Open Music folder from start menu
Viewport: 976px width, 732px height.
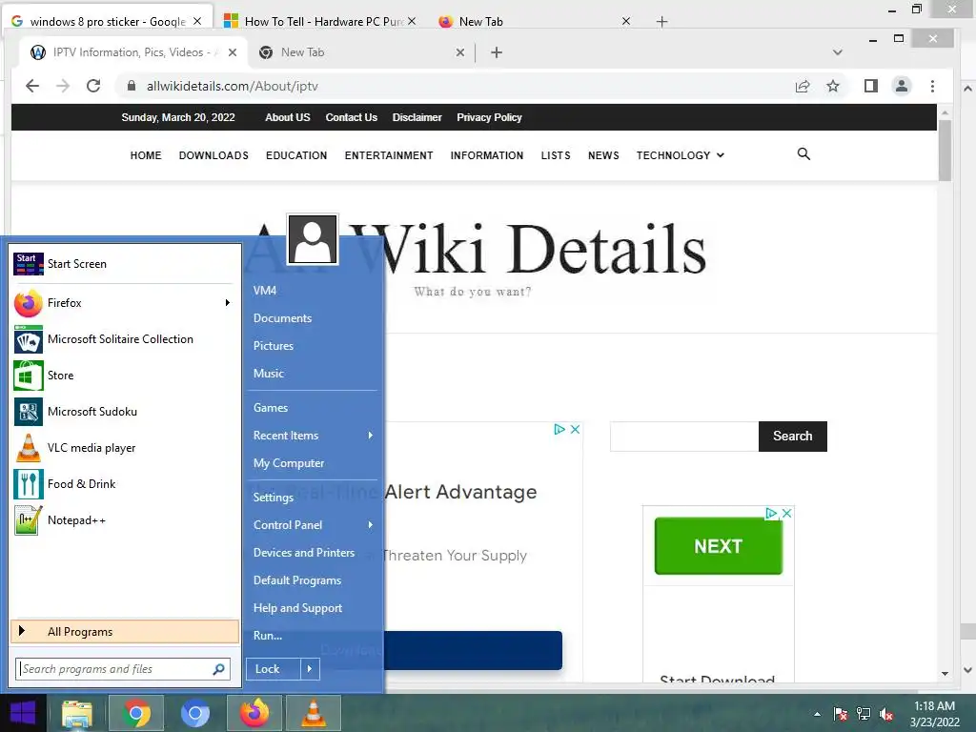(268, 374)
